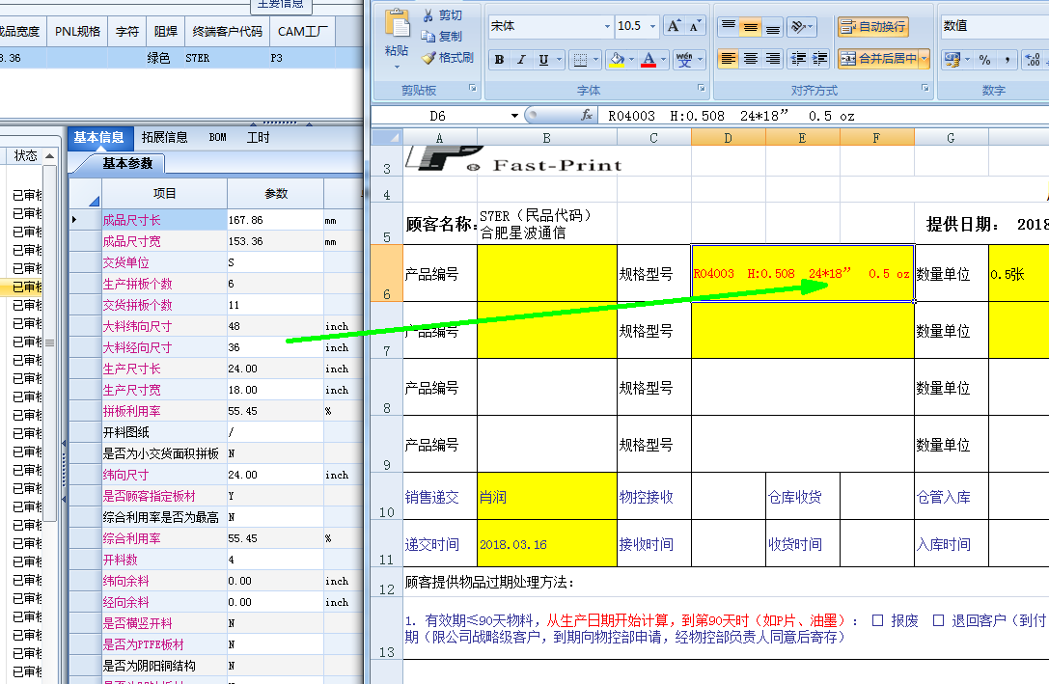Image resolution: width=1049 pixels, height=684 pixels.
Task: Switch to the 工时 tab
Action: click(x=259, y=137)
